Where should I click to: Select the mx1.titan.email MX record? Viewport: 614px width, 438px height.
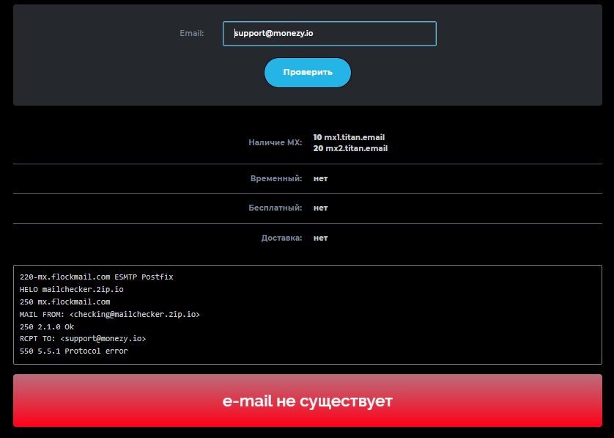tap(349, 137)
